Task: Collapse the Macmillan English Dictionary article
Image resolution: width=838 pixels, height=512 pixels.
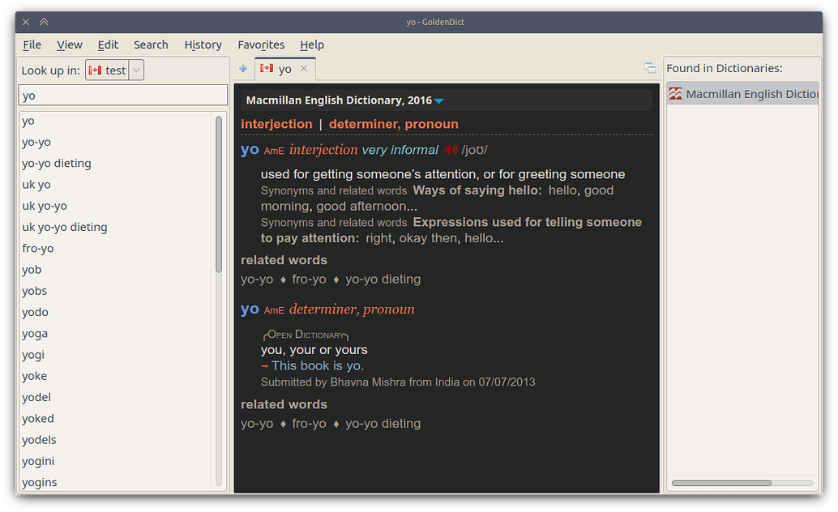Action: [438, 100]
